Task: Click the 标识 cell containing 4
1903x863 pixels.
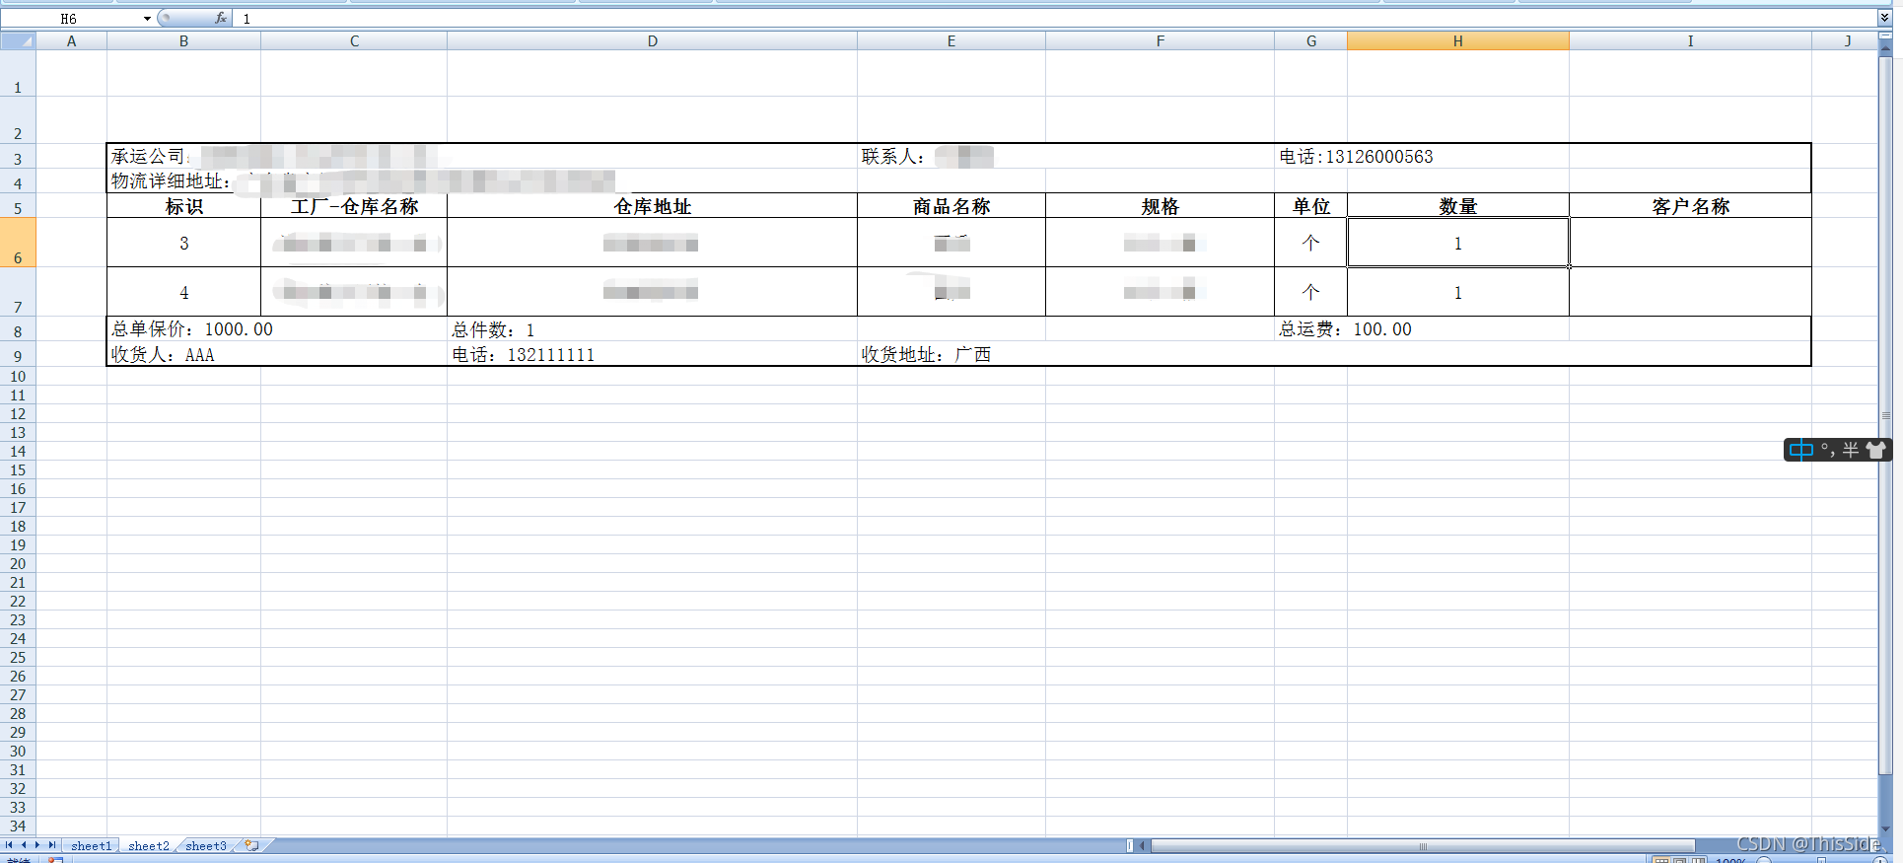Action: tap(183, 292)
